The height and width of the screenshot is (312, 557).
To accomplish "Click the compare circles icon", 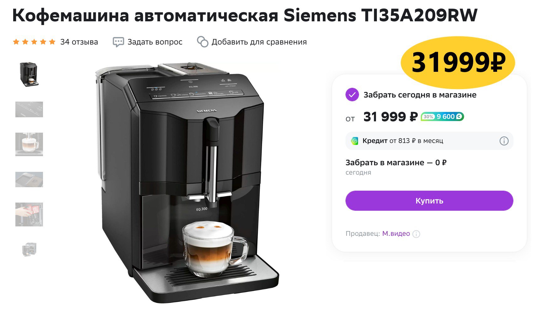I will (203, 42).
